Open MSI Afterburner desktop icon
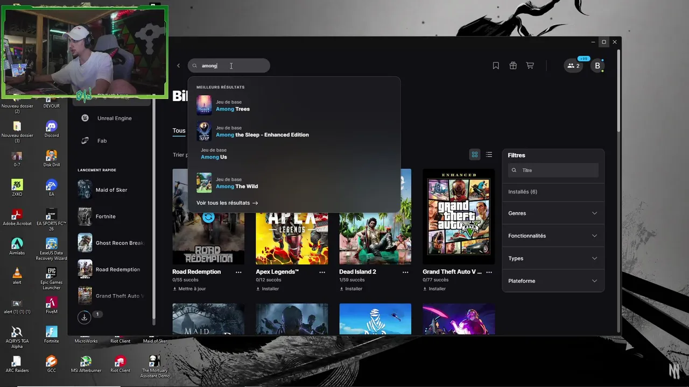689x387 pixels. click(86, 364)
